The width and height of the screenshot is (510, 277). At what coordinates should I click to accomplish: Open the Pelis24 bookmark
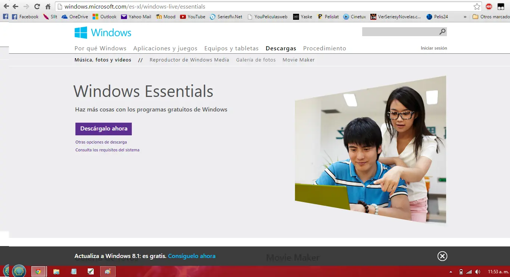coord(437,17)
